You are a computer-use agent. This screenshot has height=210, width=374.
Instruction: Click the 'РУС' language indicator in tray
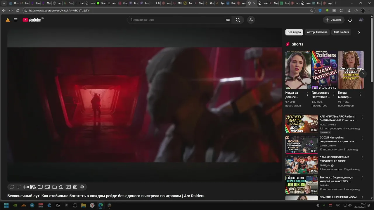338,205
